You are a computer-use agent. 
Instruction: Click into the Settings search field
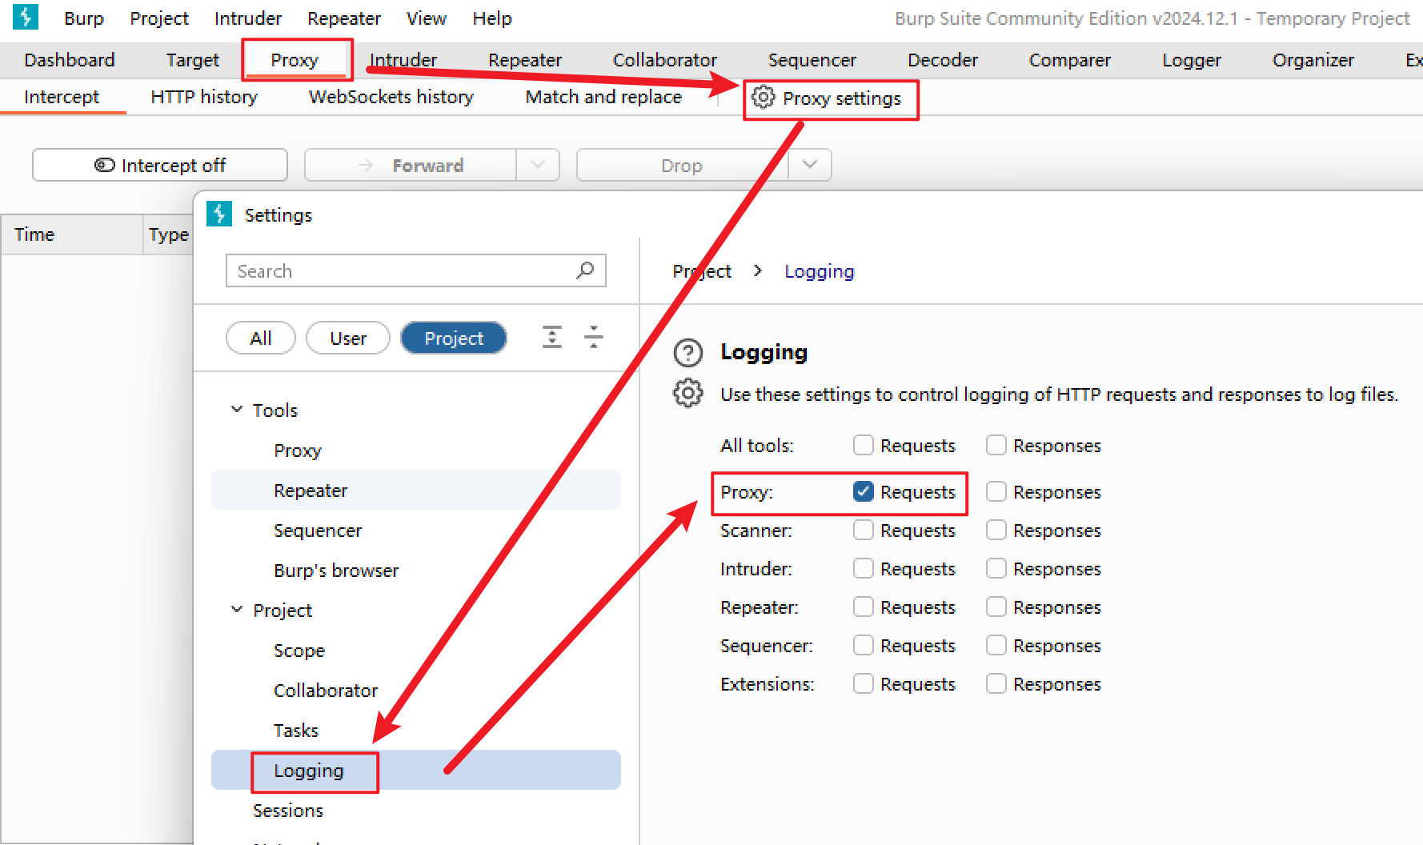click(x=416, y=270)
